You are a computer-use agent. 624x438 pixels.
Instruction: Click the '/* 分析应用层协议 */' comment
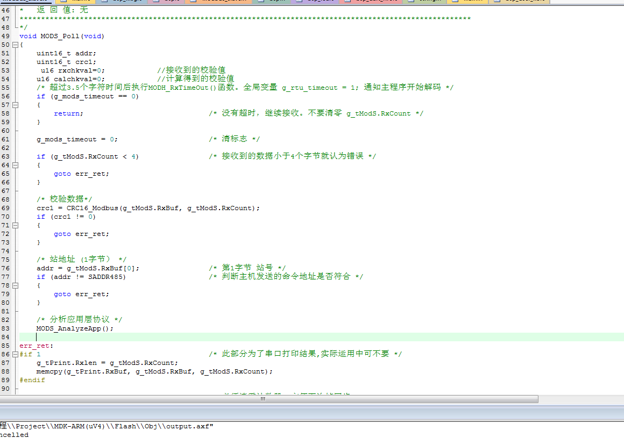[79, 320]
